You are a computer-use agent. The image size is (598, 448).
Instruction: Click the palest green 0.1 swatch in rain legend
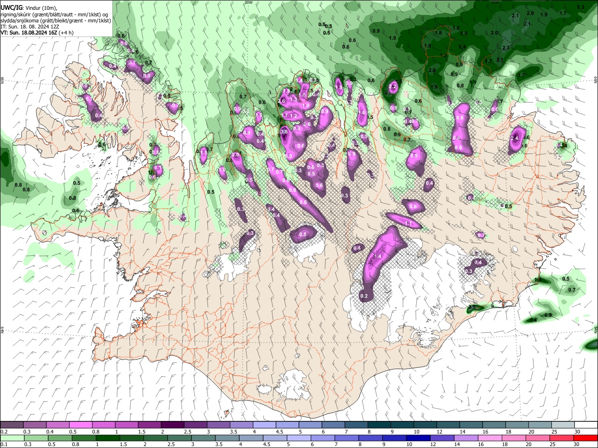click(12, 438)
